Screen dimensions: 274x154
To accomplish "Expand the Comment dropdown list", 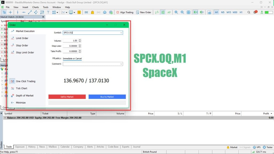I will pyautogui.click(x=121, y=64).
